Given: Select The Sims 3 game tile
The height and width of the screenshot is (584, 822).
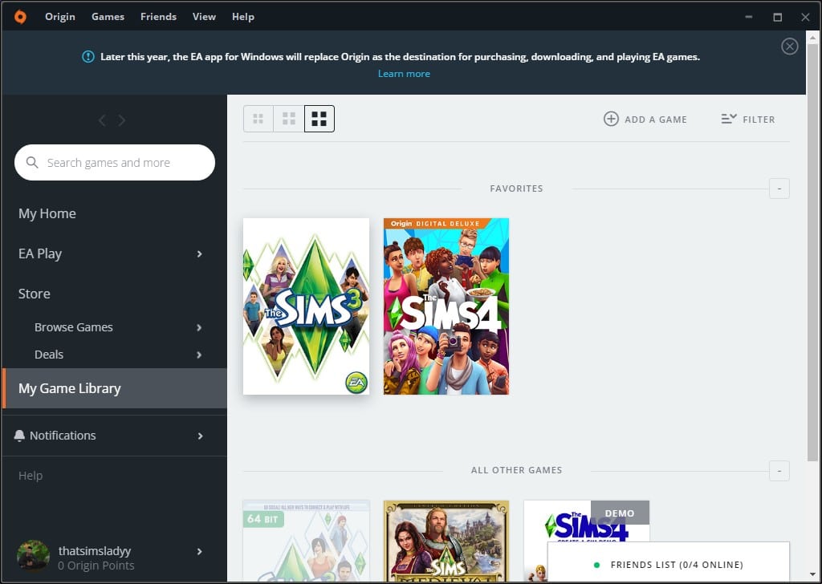Looking at the screenshot, I should pyautogui.click(x=306, y=306).
